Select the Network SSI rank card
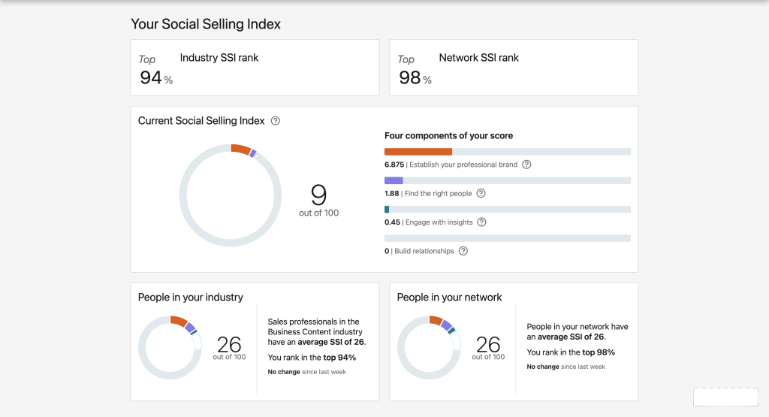The height and width of the screenshot is (417, 769). pyautogui.click(x=513, y=68)
